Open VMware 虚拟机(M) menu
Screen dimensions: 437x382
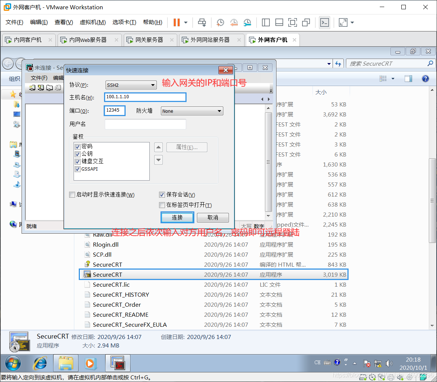pos(93,22)
